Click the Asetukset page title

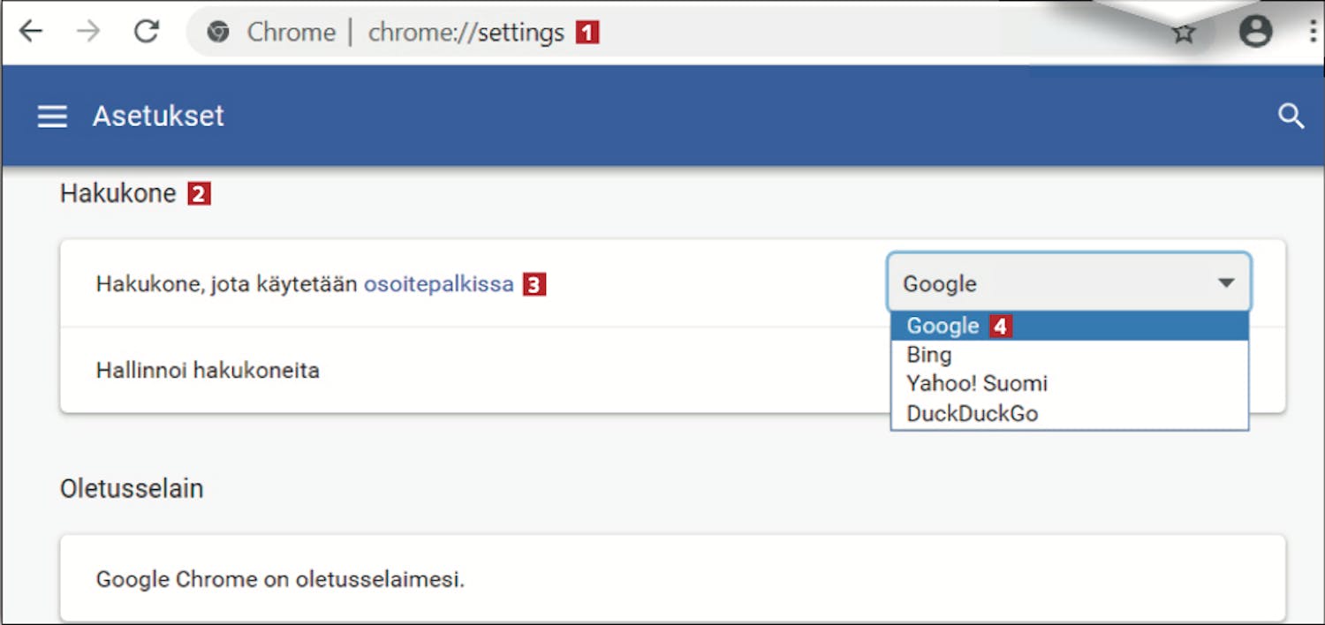click(x=158, y=116)
